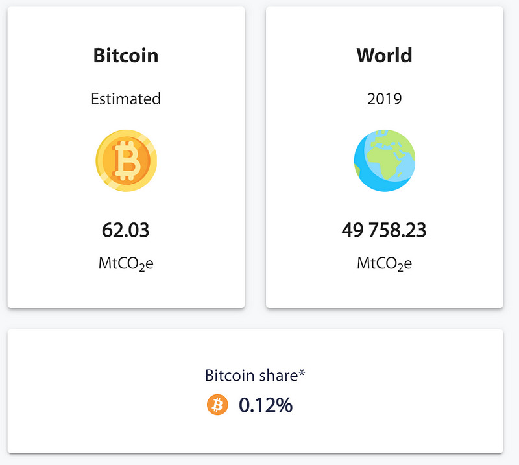The height and width of the screenshot is (465, 519).
Task: Click the MtCO2e unit under Bitcoin value
Action: coord(126,264)
